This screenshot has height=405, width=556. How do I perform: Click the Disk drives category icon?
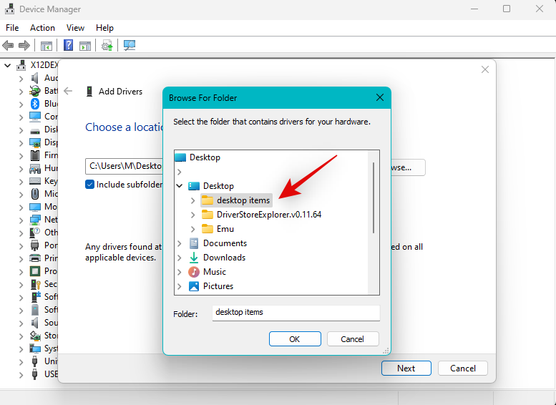35,130
